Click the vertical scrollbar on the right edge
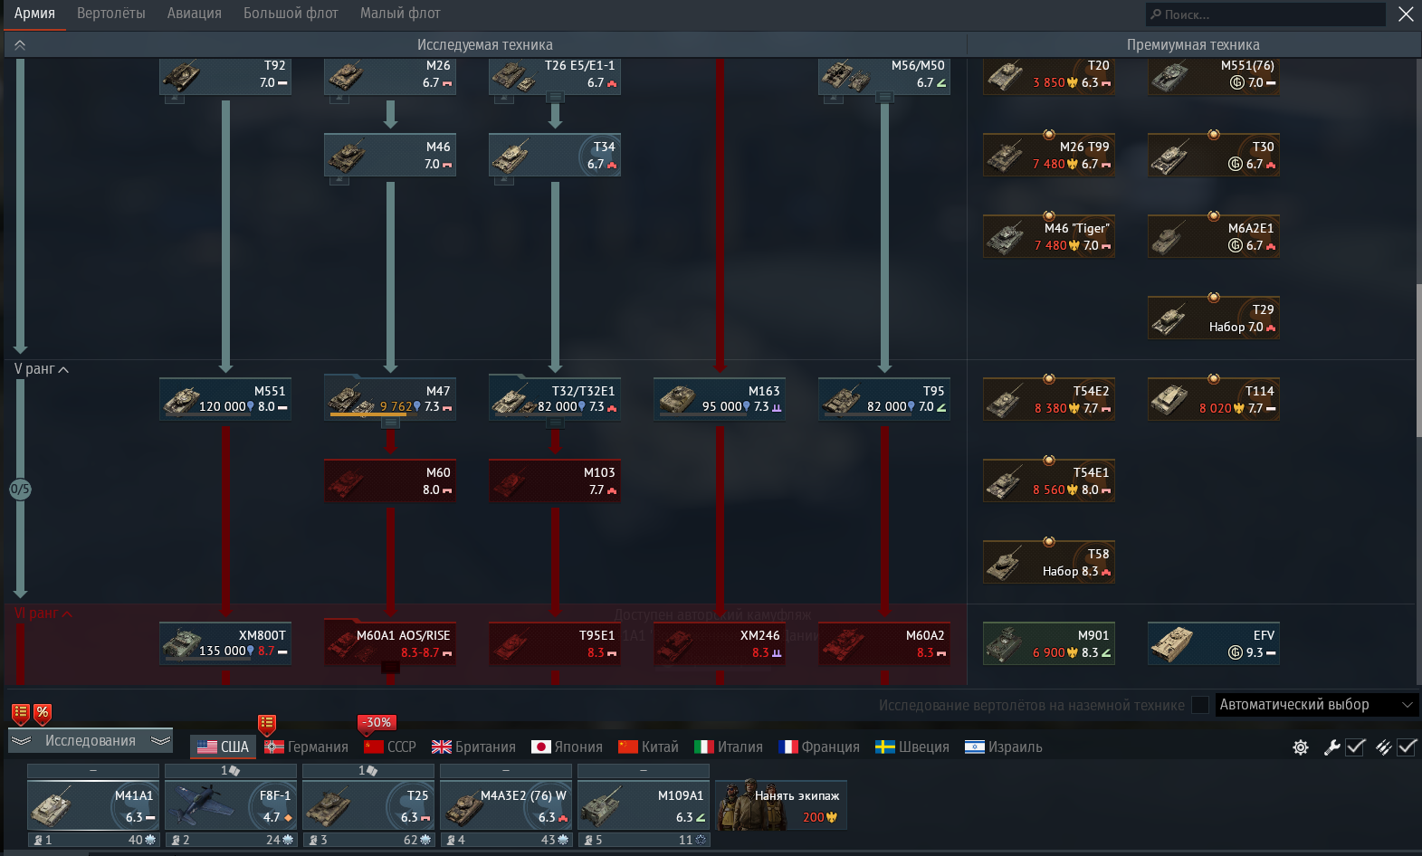The image size is (1422, 856). (x=1417, y=362)
